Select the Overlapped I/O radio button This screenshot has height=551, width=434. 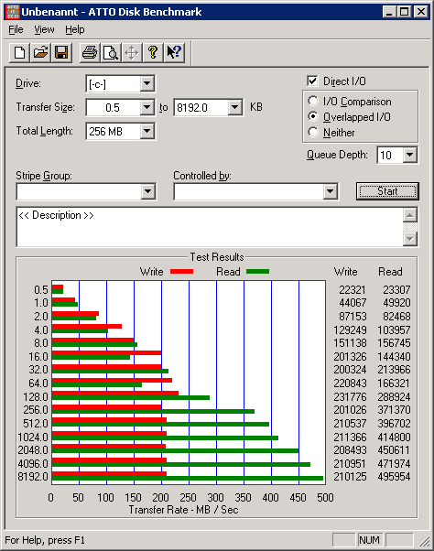click(313, 116)
